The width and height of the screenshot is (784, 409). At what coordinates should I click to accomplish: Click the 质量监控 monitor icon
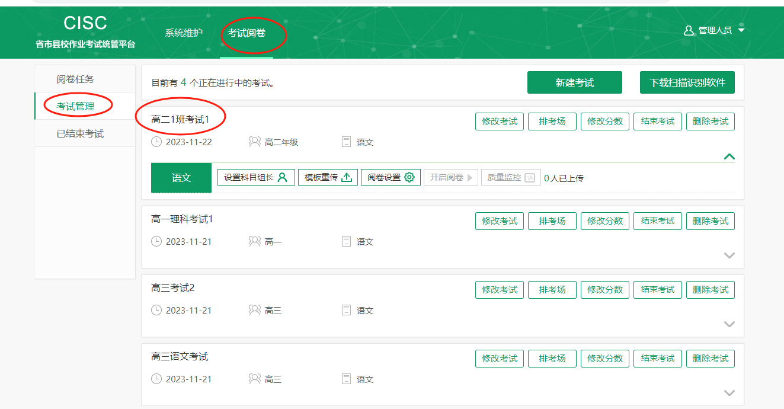(x=530, y=177)
